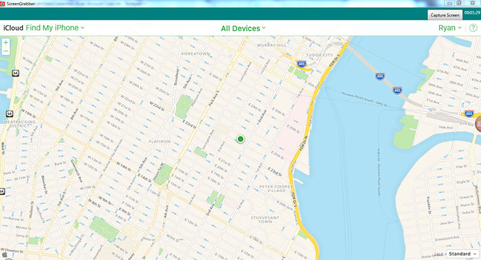The width and height of the screenshot is (481, 260).
Task: Click the Stuyvesant Town map label
Action: coord(265,219)
